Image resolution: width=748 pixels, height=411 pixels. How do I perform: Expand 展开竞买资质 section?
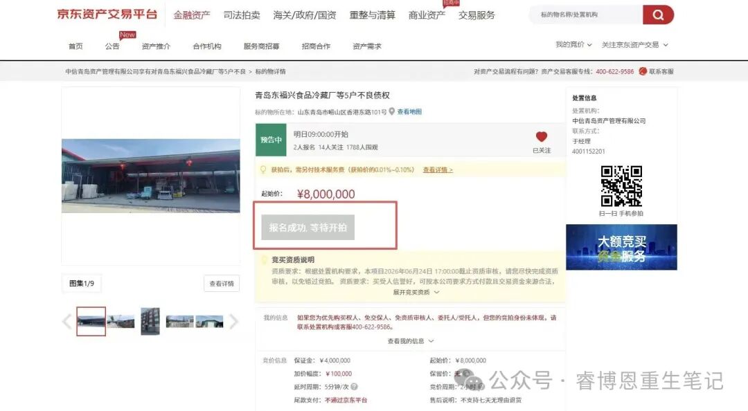(416, 292)
